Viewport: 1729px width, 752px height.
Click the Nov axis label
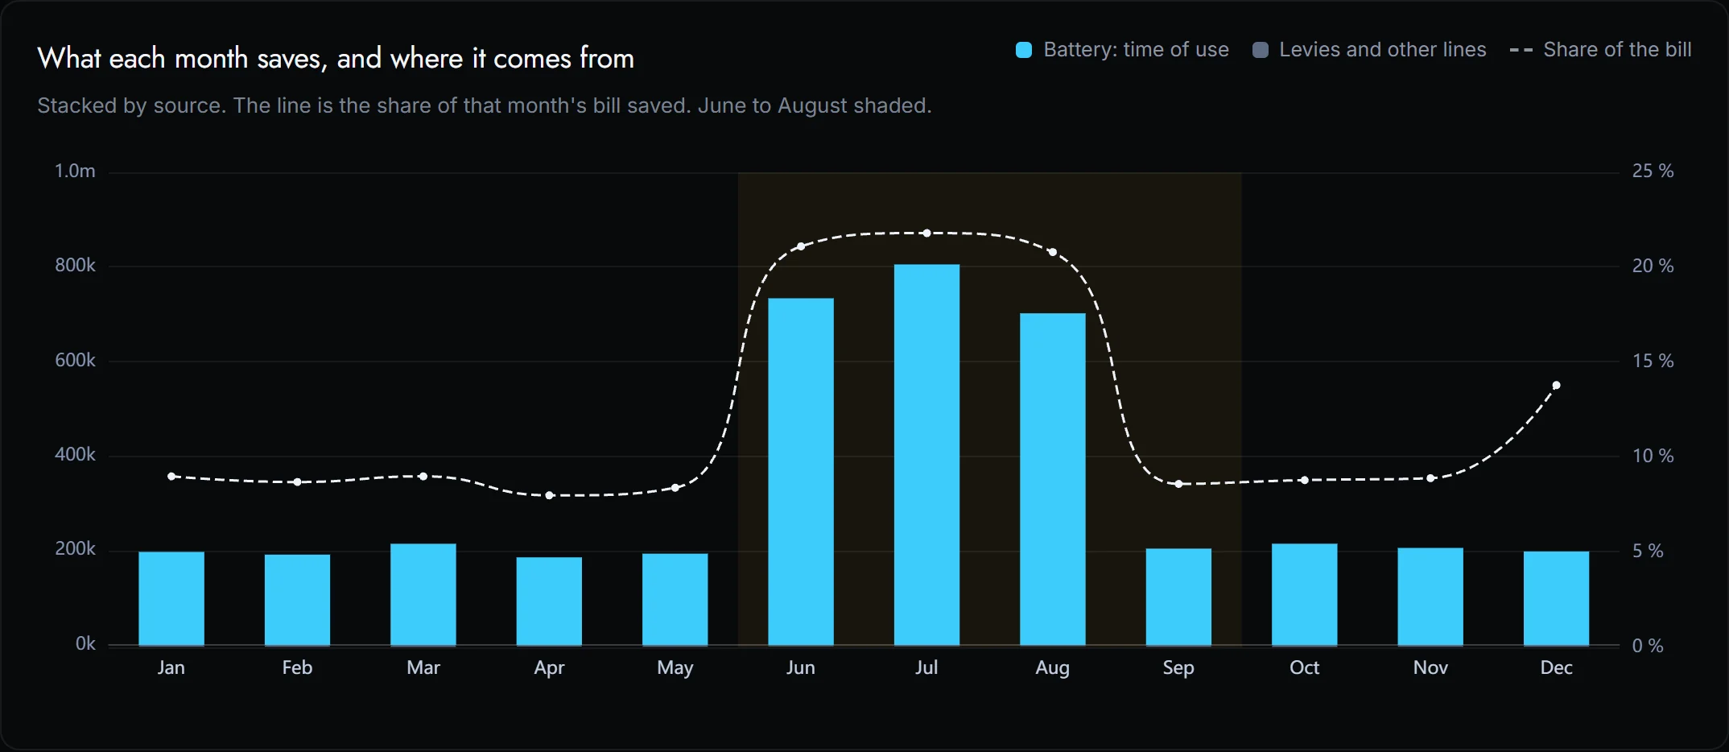[x=1430, y=667]
